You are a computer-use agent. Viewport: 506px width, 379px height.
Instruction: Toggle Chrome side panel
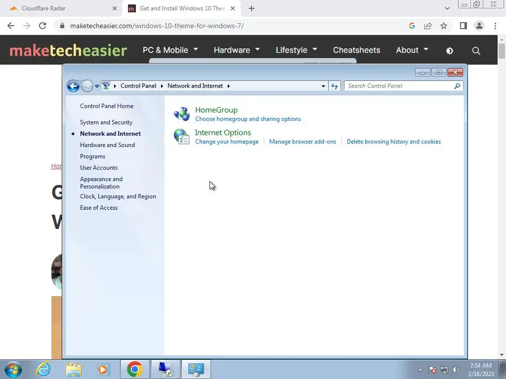464,26
